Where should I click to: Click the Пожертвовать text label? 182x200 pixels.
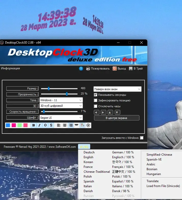tap(100, 69)
